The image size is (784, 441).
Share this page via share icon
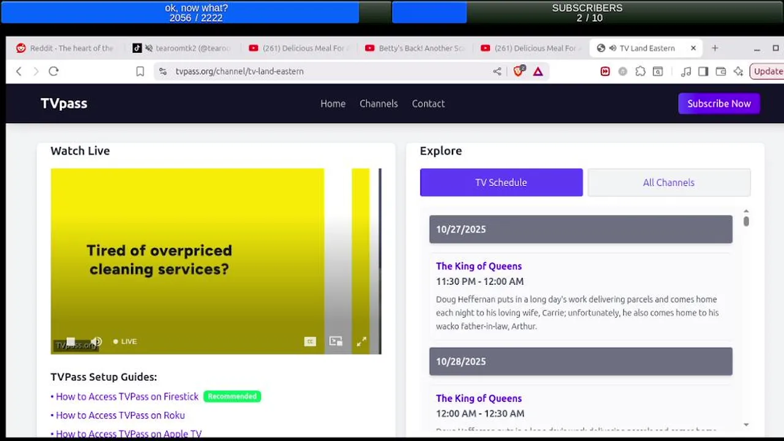(497, 72)
